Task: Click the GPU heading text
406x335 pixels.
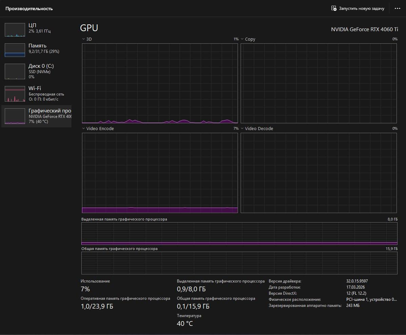Action: (89, 28)
